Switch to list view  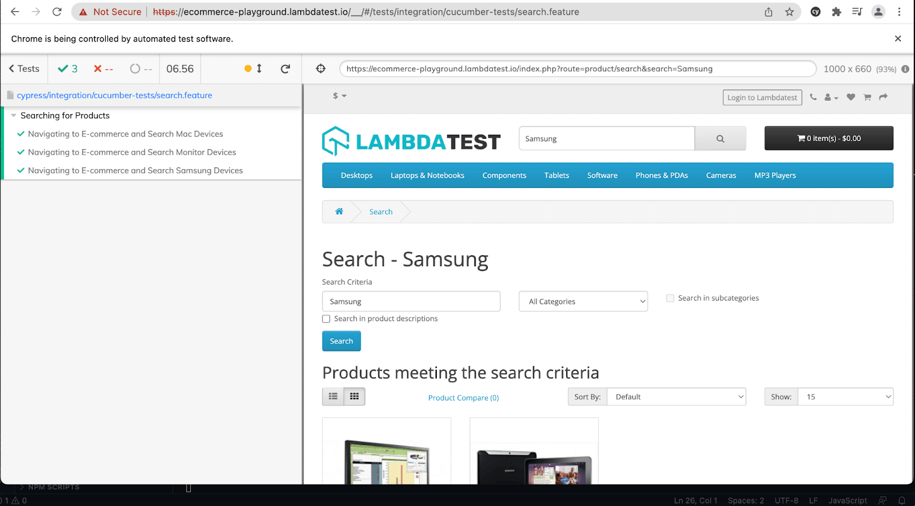(x=333, y=396)
